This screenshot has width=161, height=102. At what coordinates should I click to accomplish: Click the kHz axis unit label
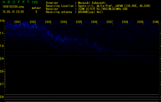(2, 21)
